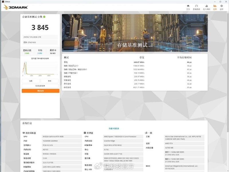Click the 处理器 section chip icon

(x=85, y=133)
